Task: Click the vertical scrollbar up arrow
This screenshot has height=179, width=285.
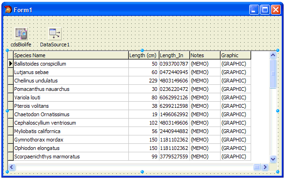Action: coord(273,55)
